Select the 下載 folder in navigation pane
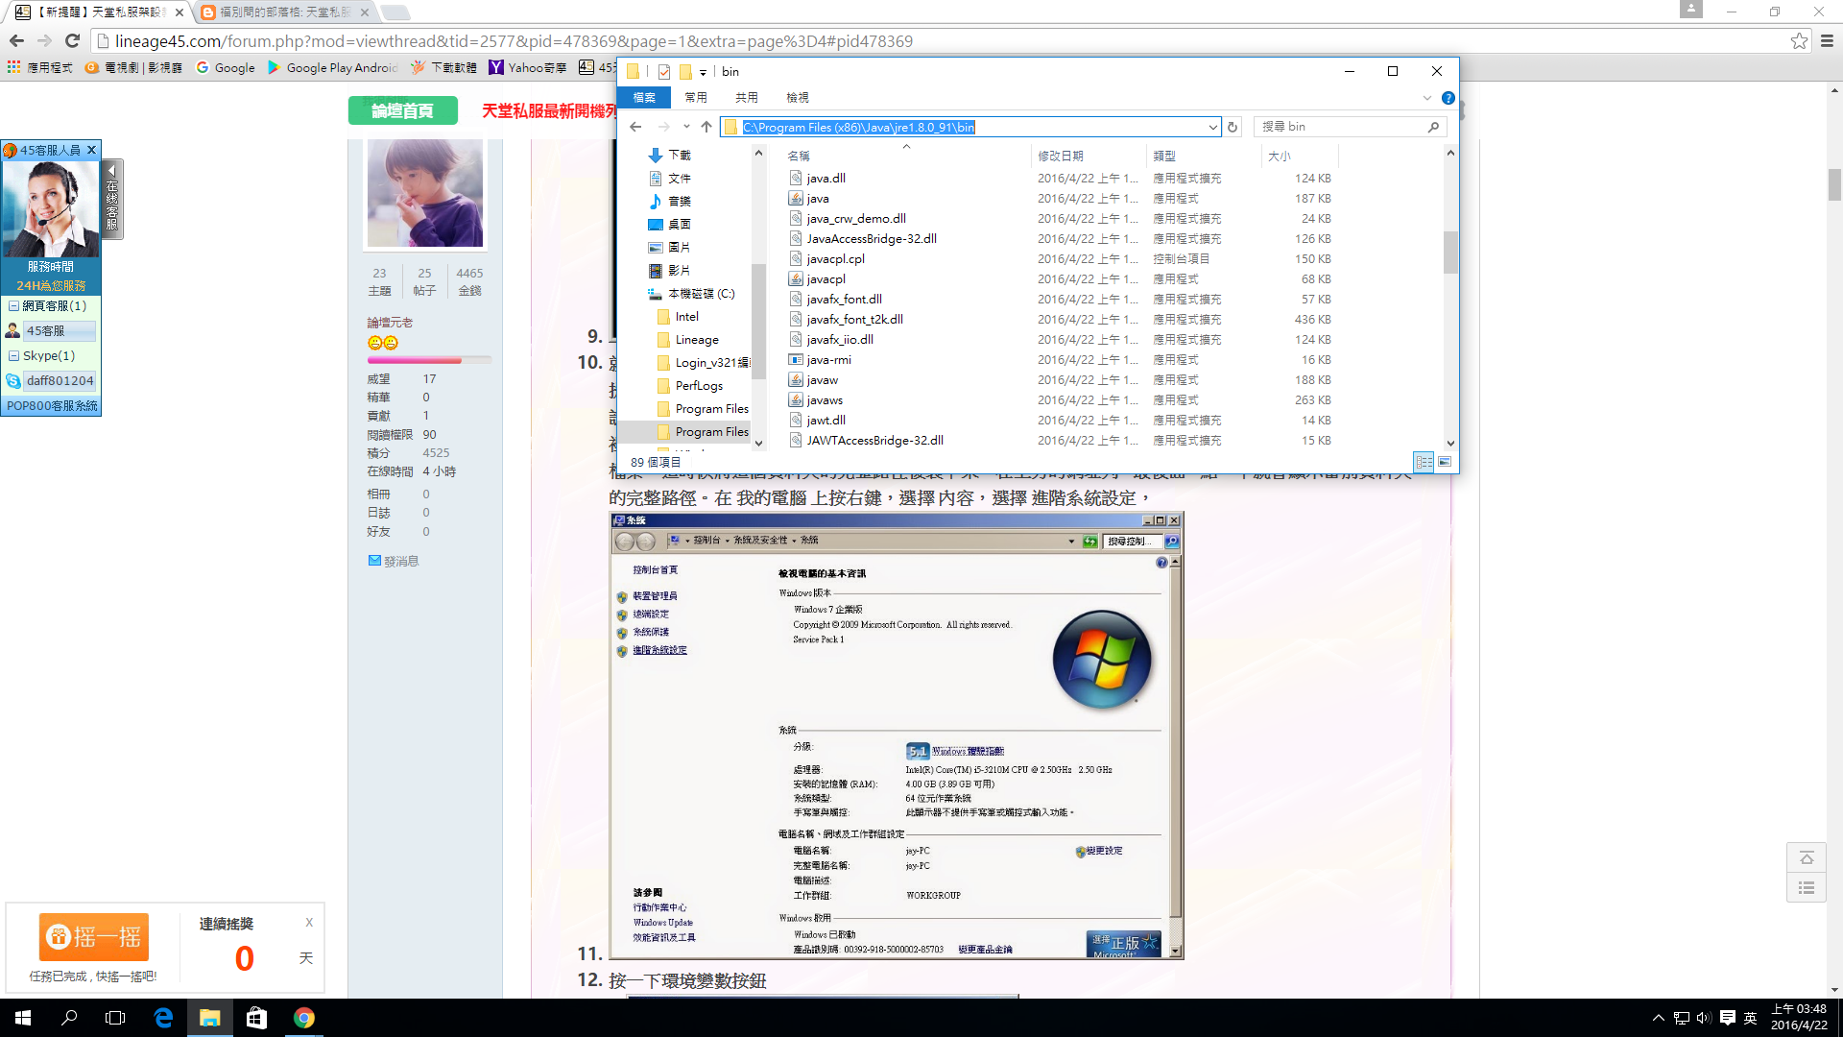This screenshot has width=1843, height=1037. click(680, 155)
